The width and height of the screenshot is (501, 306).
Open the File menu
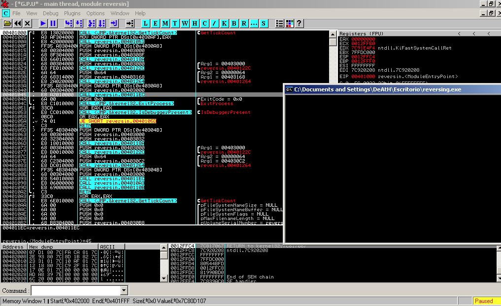[x=16, y=13]
